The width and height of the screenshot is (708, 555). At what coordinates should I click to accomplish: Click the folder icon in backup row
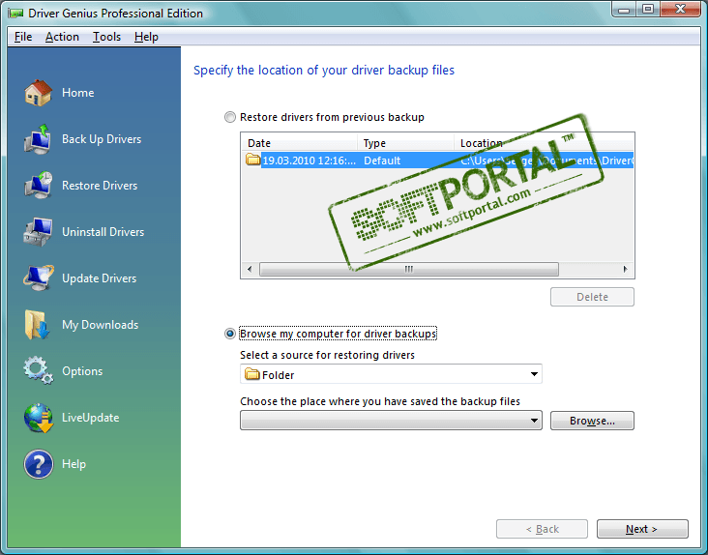click(x=252, y=160)
